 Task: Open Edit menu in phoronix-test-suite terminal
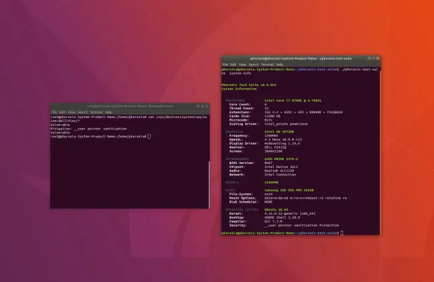233,65
